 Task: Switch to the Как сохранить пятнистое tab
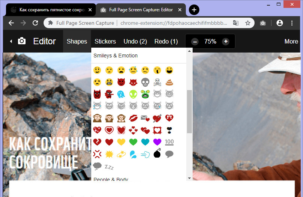tap(51, 10)
